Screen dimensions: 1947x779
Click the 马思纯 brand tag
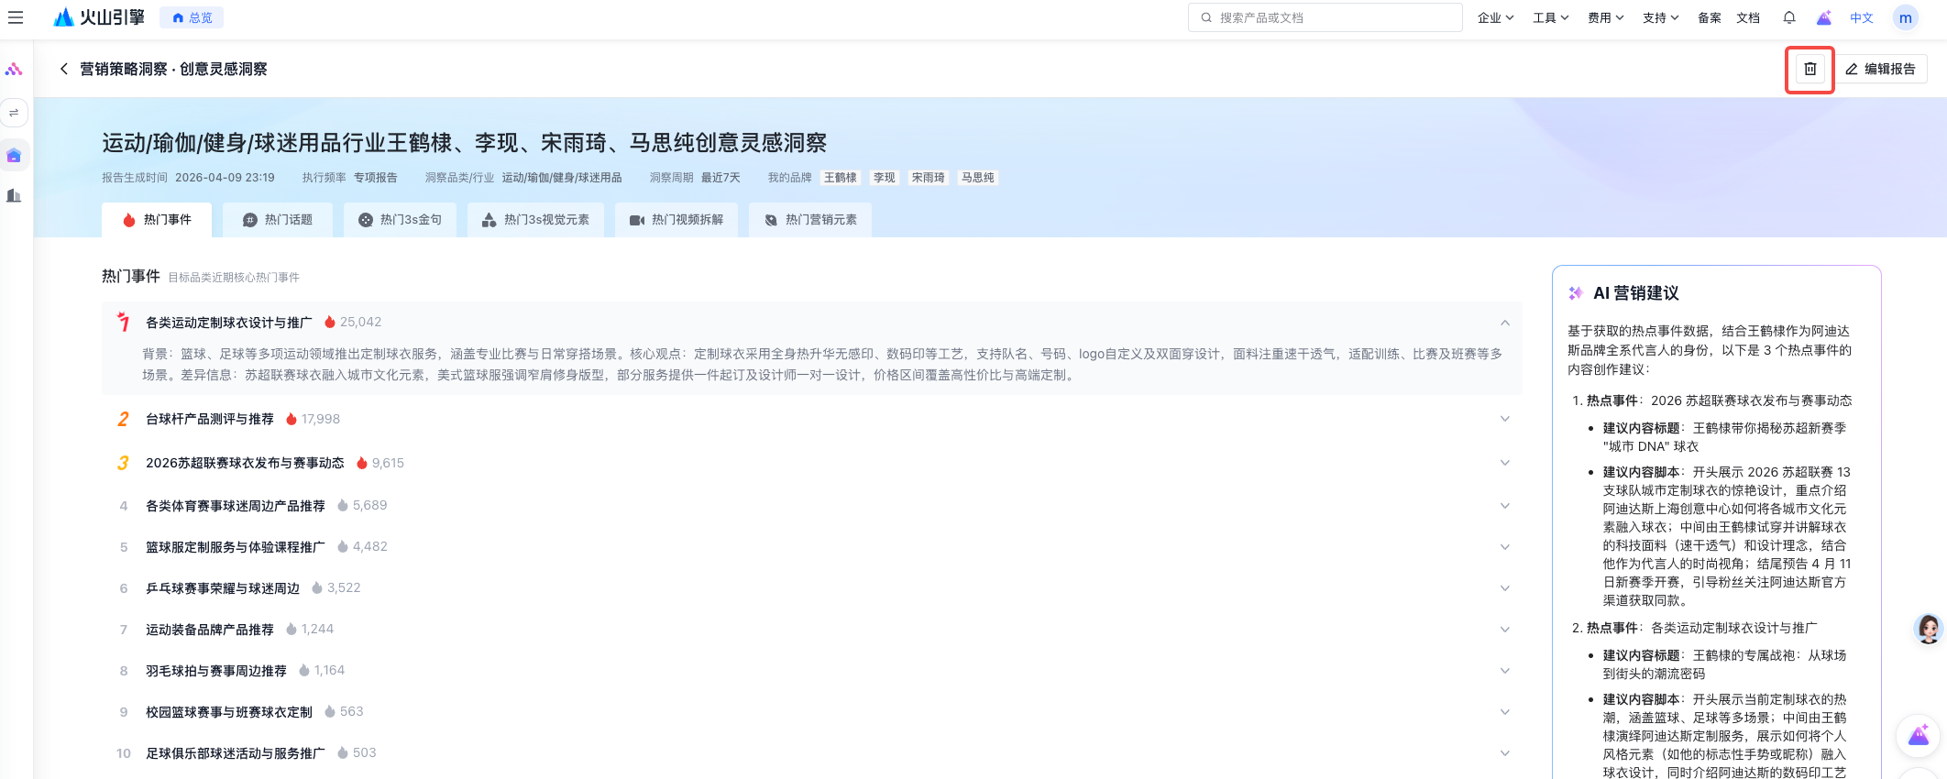coord(978,178)
